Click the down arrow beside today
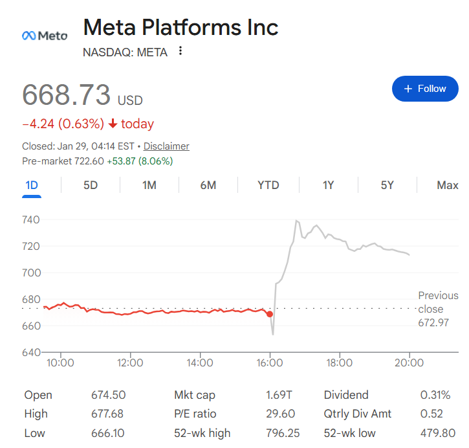The width and height of the screenshot is (469, 448). [x=113, y=124]
